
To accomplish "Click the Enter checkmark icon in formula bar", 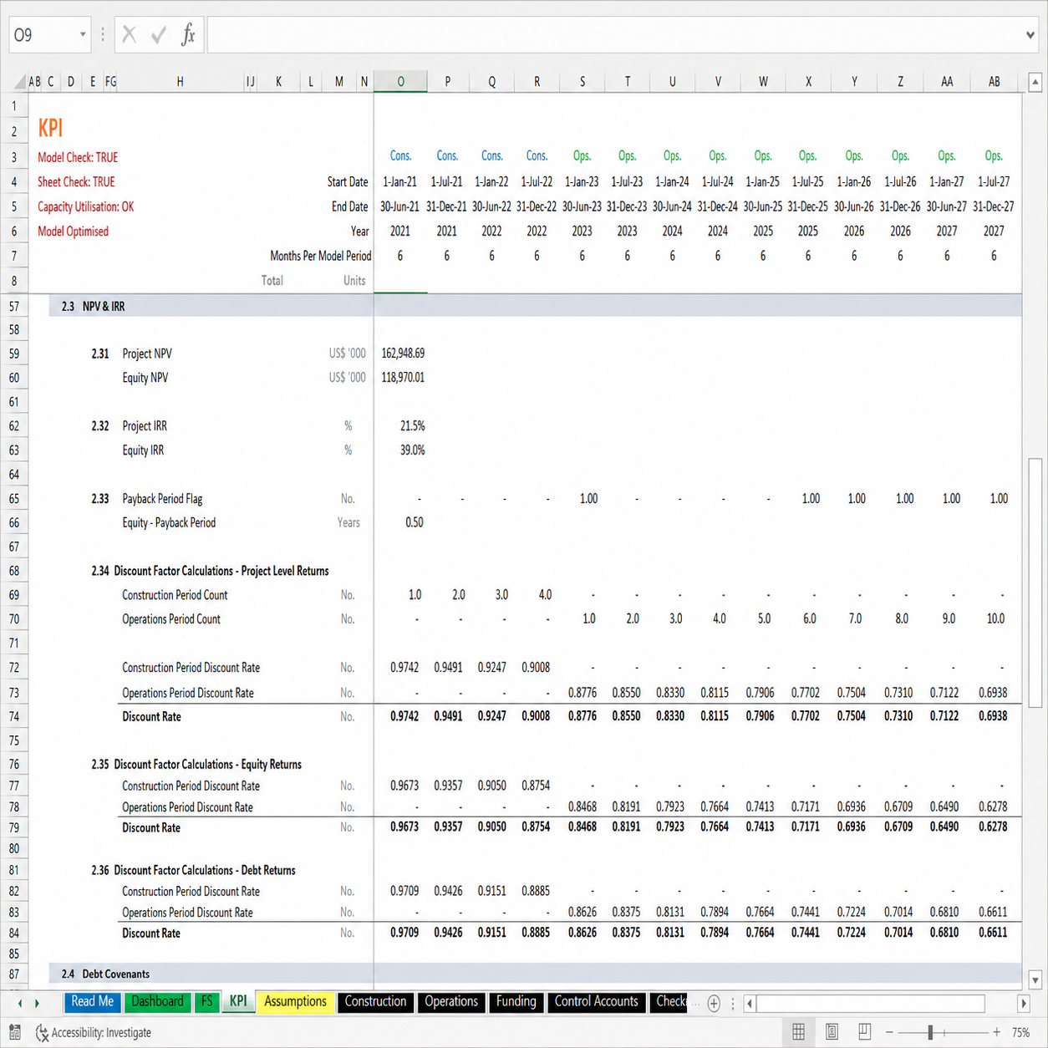I will 158,35.
